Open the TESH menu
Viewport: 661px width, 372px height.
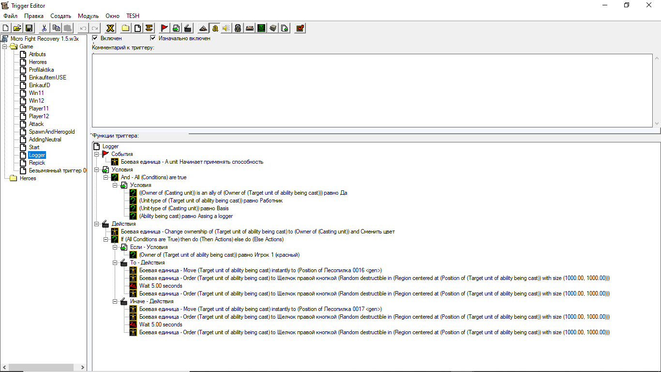(133, 16)
